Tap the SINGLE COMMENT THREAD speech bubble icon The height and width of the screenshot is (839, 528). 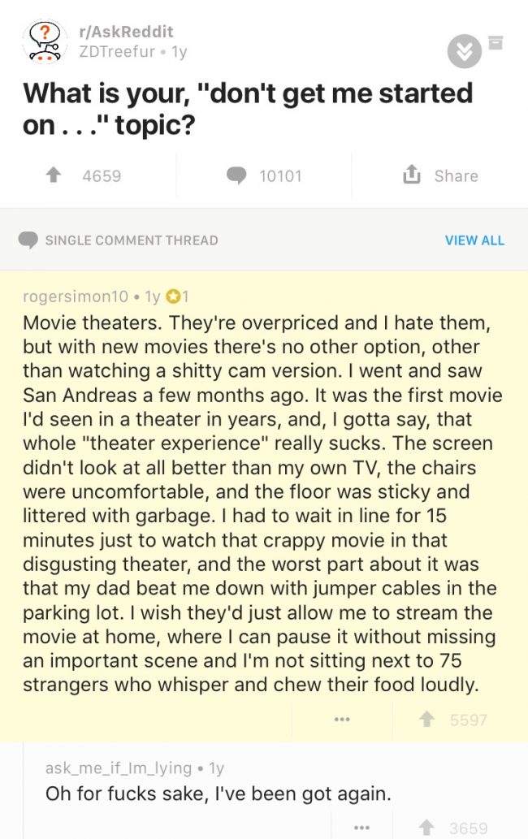(x=28, y=240)
